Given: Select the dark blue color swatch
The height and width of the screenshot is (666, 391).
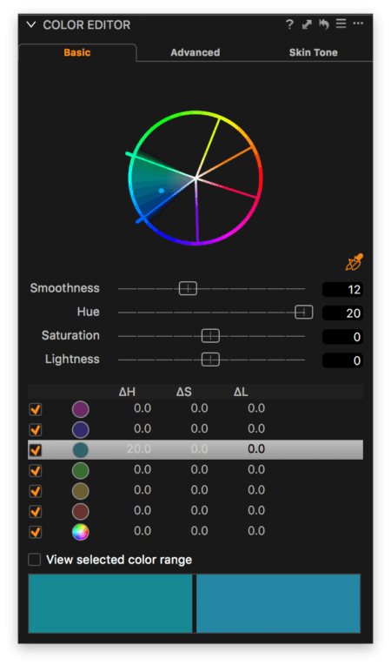Looking at the screenshot, I should 80,430.
